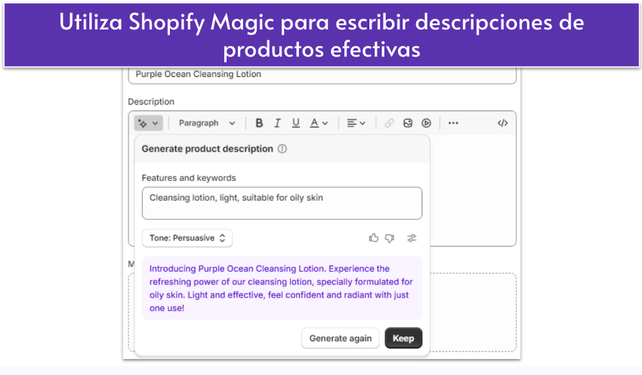Screen dimensions: 642x375
Task: Click the generated description text starting 'Introducing Purple Ocean'
Action: pos(281,288)
